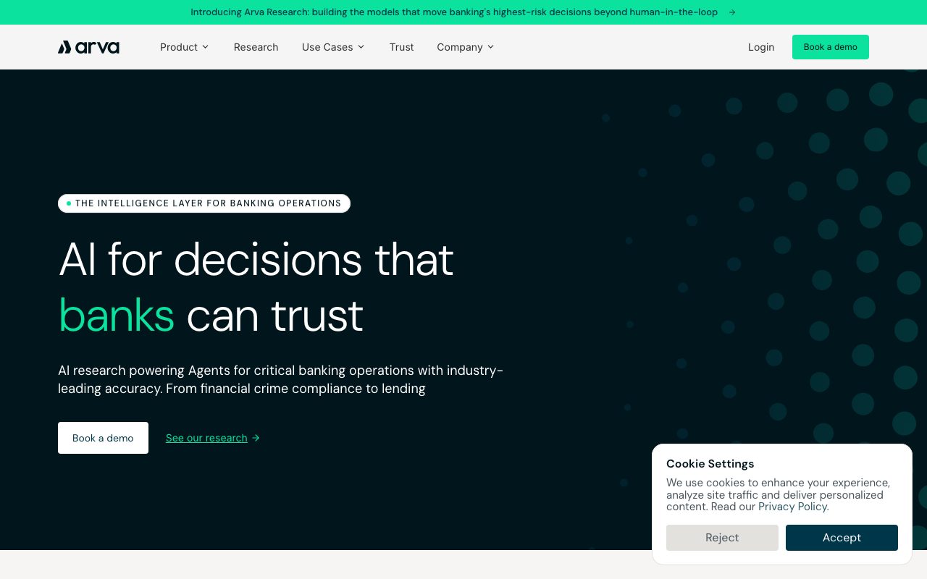Click the arrow at the end of the announcement banner
The image size is (927, 579).
click(732, 12)
